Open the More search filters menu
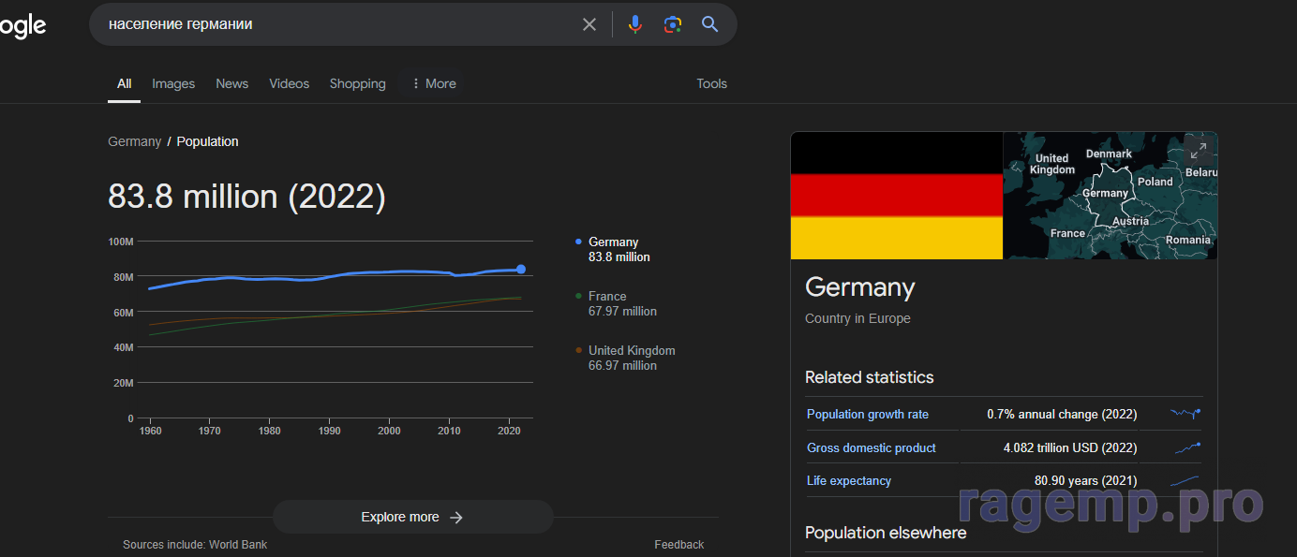The image size is (1297, 557). coord(433,83)
